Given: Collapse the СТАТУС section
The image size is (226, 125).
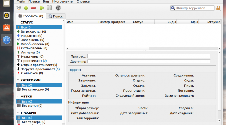Looking at the screenshot, I should click(18, 22).
